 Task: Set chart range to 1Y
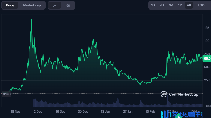(x=180, y=5)
